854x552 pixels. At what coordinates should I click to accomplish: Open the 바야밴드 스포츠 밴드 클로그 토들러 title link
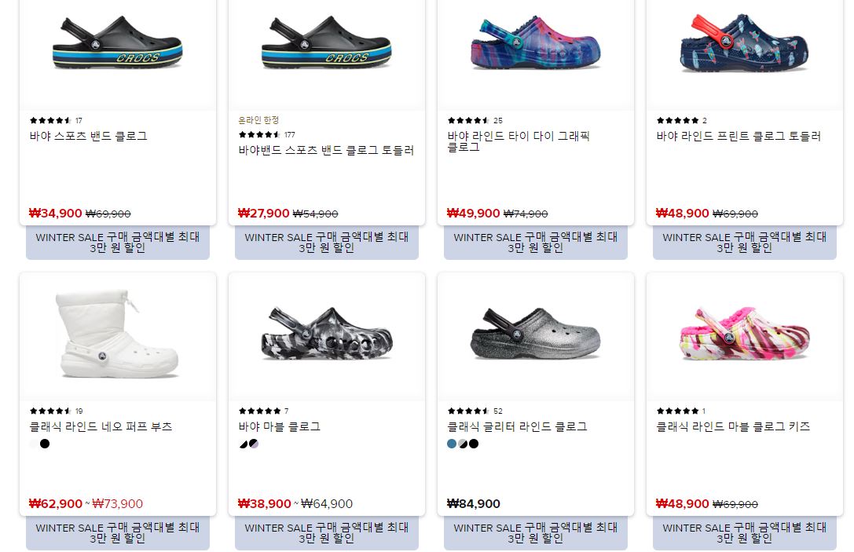[326, 150]
